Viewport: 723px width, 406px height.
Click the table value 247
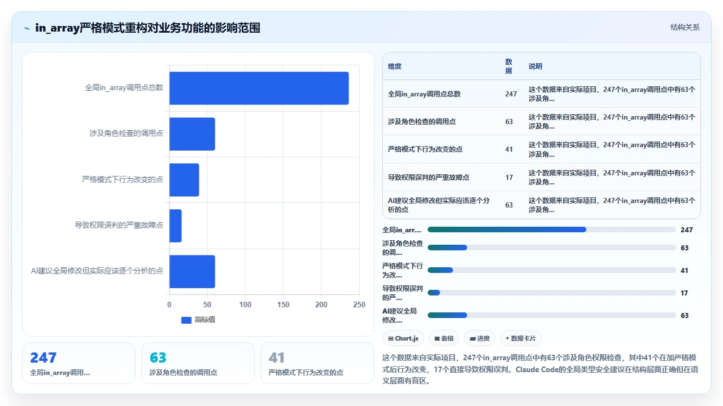coord(511,94)
